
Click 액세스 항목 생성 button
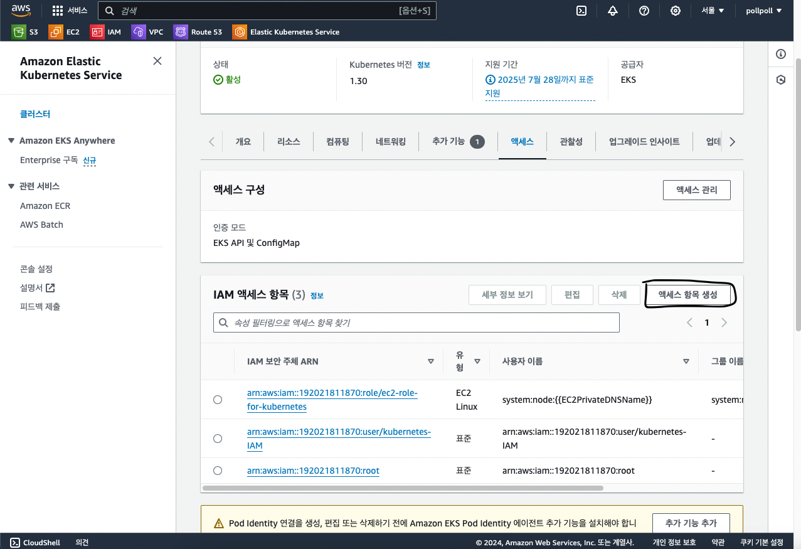click(687, 294)
